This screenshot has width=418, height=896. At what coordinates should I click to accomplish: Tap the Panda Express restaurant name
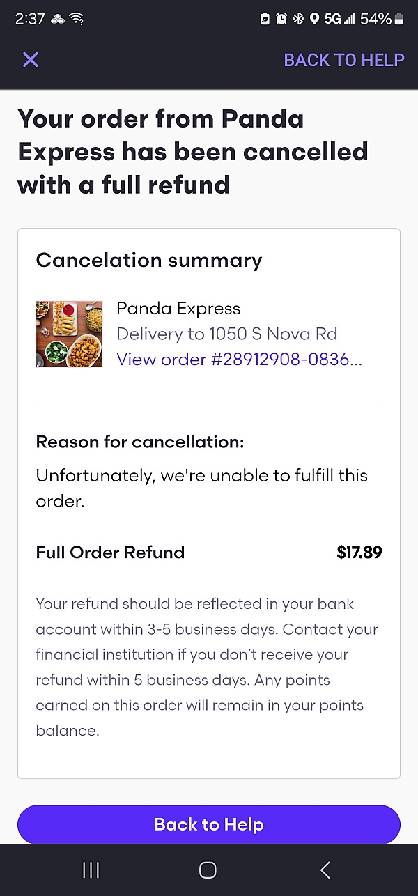(x=178, y=309)
